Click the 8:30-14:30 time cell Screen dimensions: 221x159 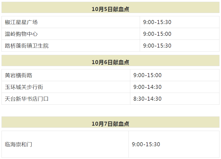point(175,99)
